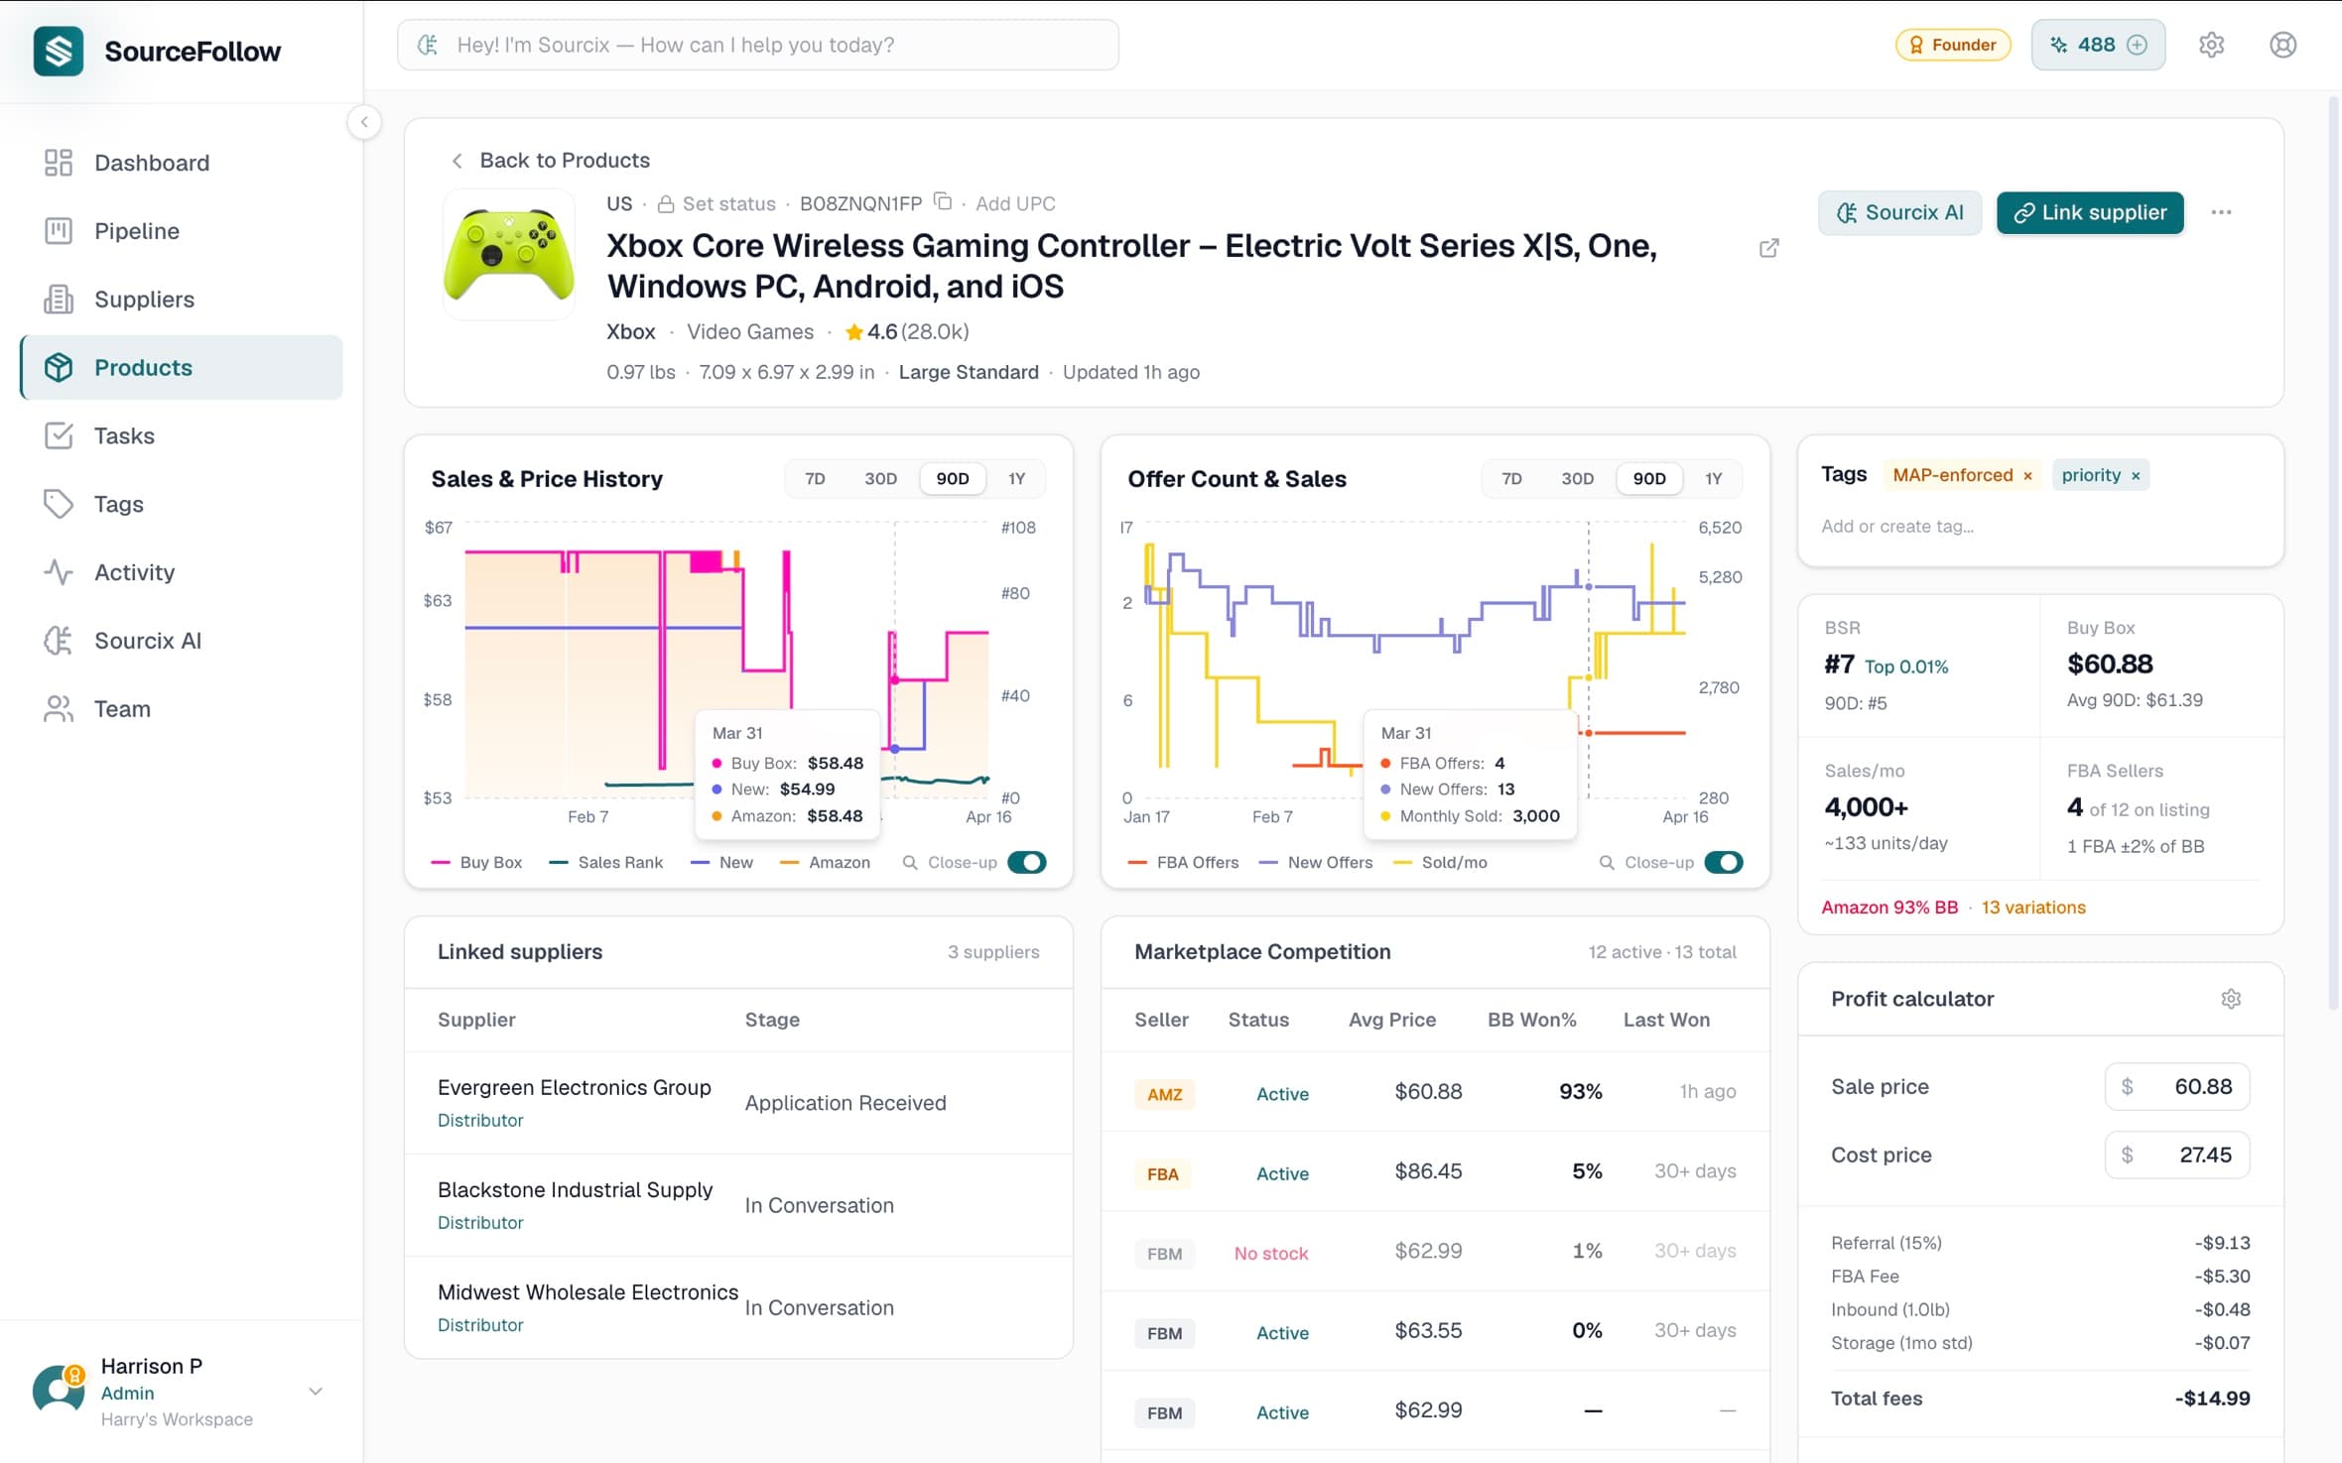The height and width of the screenshot is (1463, 2342).
Task: Open the Profit calculator settings gear
Action: (2230, 998)
